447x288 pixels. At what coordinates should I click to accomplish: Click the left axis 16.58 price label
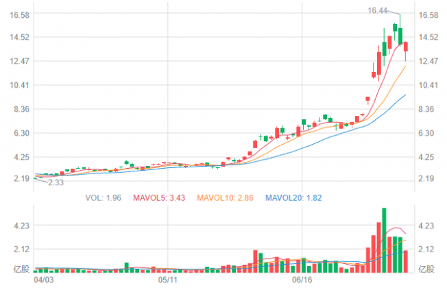click(x=20, y=15)
